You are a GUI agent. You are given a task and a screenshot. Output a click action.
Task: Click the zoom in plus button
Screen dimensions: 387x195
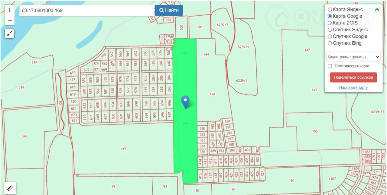tap(10, 10)
